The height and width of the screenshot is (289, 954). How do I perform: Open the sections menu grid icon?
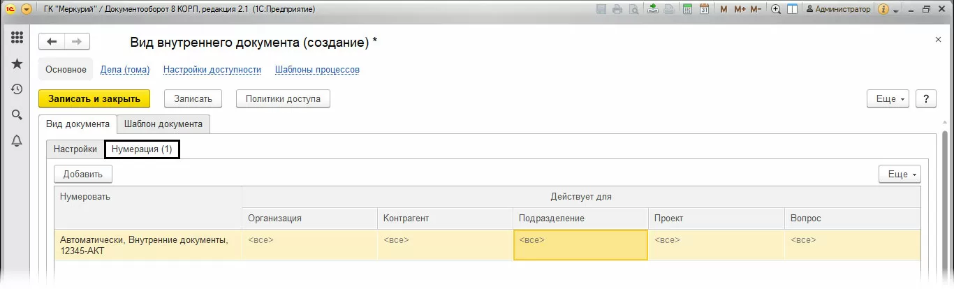(17, 38)
